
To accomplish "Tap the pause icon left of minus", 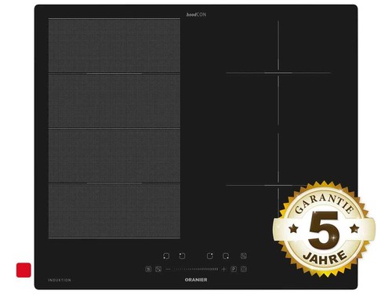I will [148, 269].
